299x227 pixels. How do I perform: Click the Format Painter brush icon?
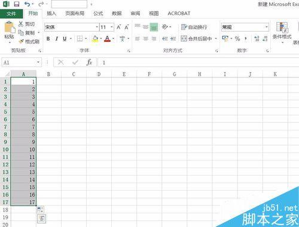tap(21, 41)
